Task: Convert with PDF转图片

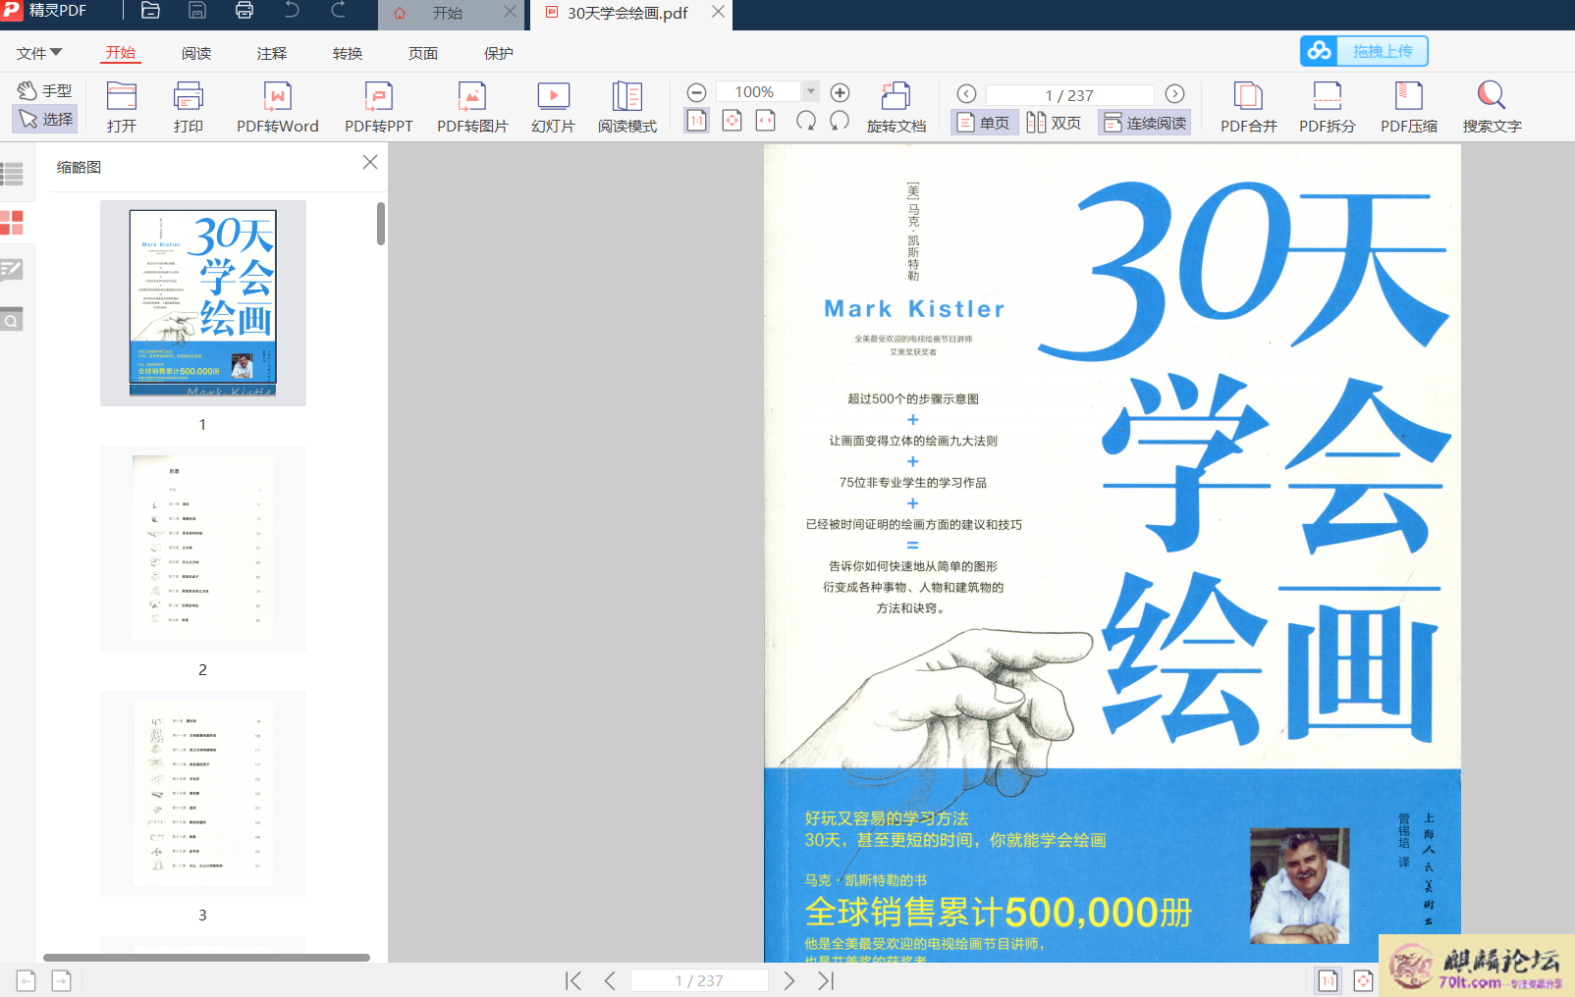Action: pos(472,107)
